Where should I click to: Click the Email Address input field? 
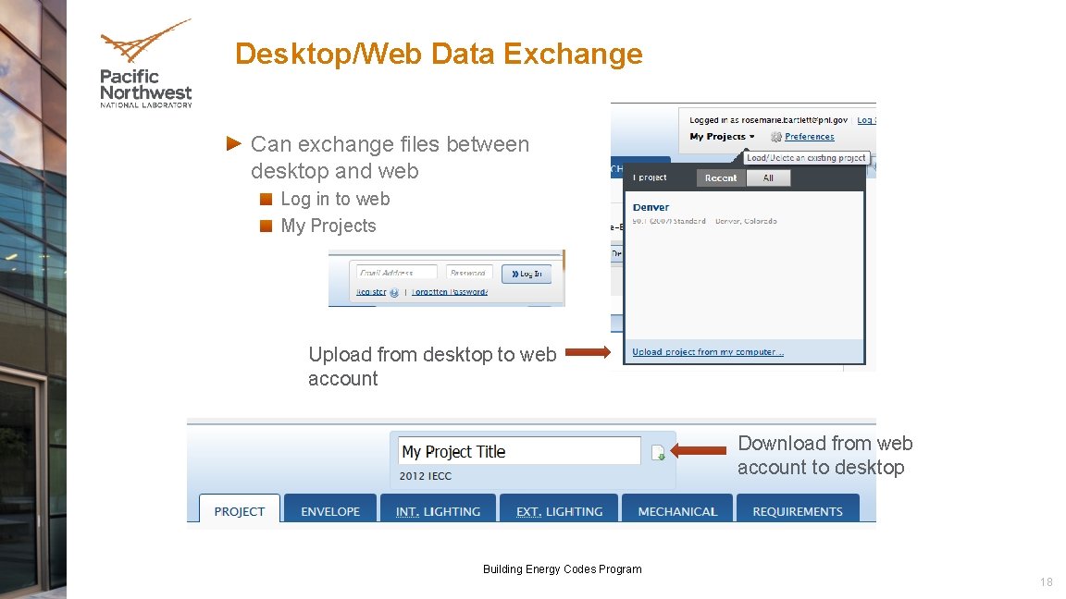398,272
